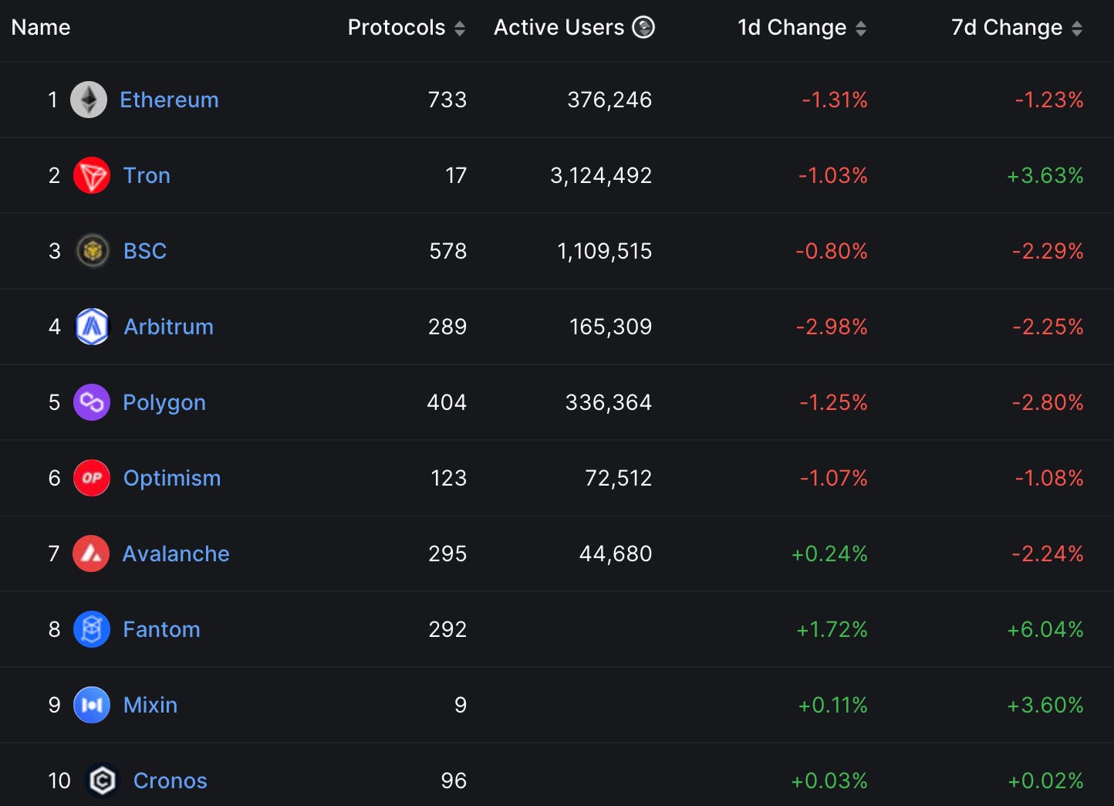
Task: Select Arbitrum's protocols count 289
Action: (447, 327)
